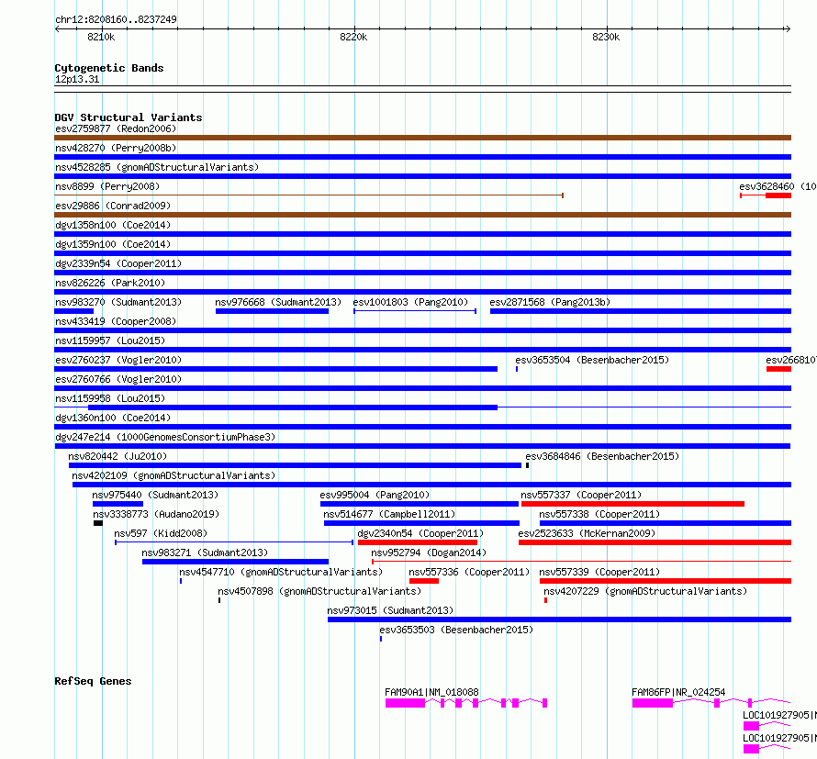
Task: Select the nsv976668 (Sudmant2013) blue bar
Action: (272, 311)
